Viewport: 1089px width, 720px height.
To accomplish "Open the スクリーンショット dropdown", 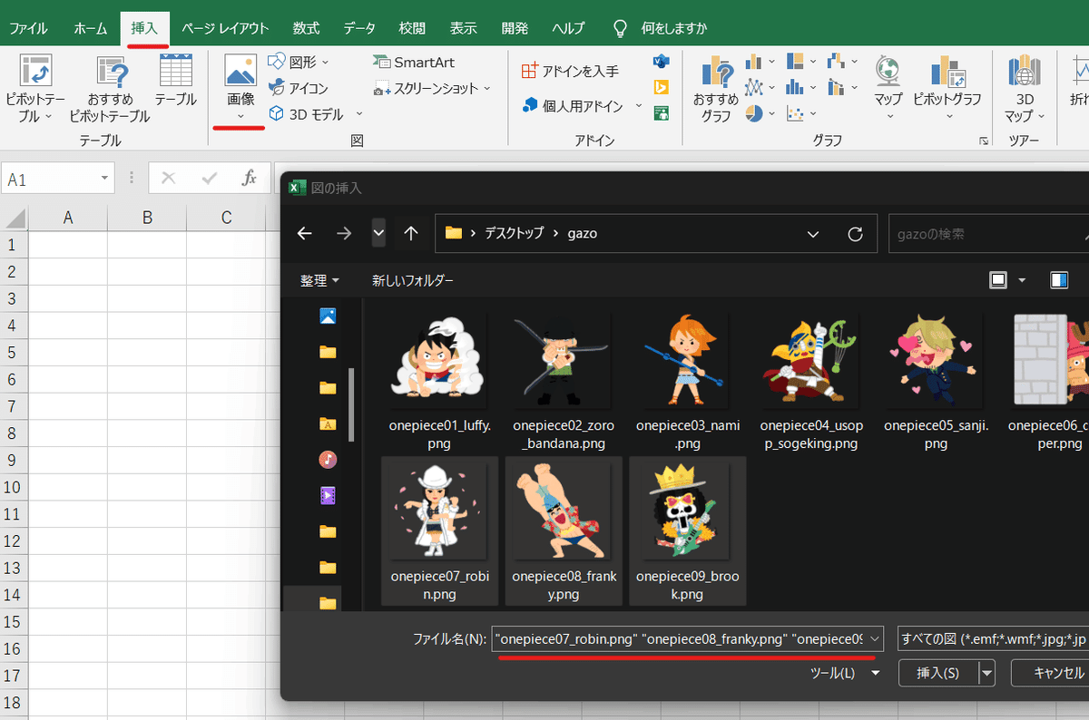I will pos(432,88).
